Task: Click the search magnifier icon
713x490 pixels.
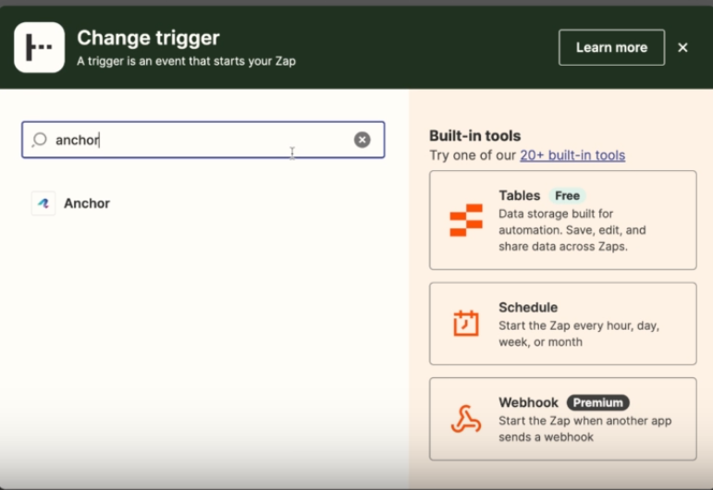Action: (x=40, y=140)
